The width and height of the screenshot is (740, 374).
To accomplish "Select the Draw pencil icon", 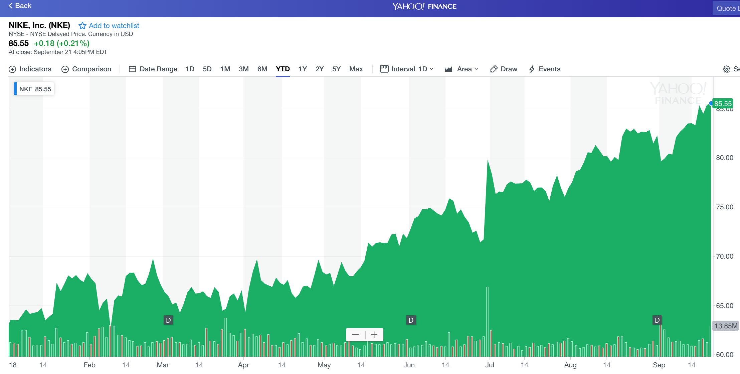I will click(494, 69).
